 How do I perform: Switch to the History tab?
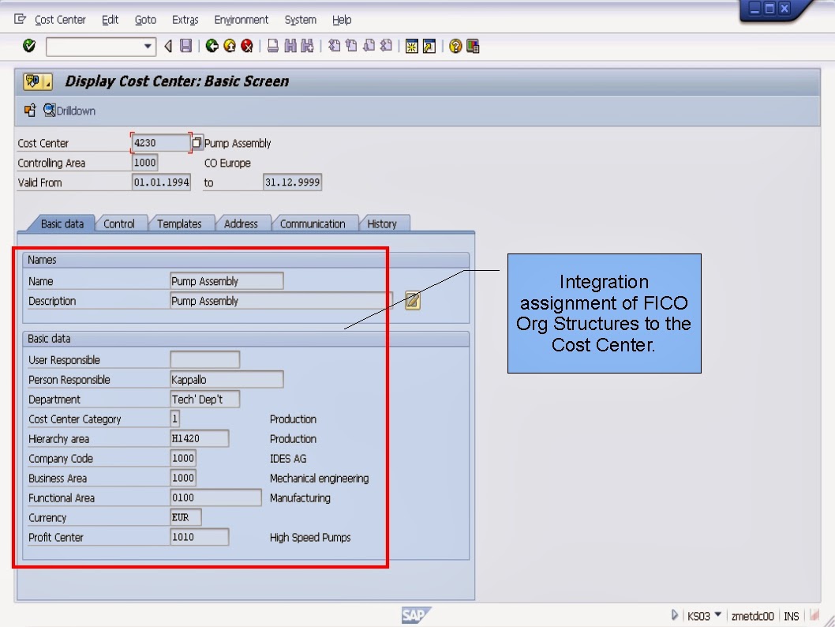click(382, 223)
